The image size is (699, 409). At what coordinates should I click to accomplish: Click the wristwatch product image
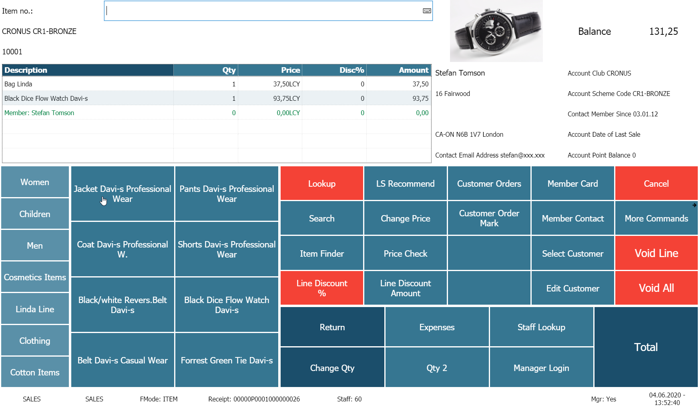(496, 31)
